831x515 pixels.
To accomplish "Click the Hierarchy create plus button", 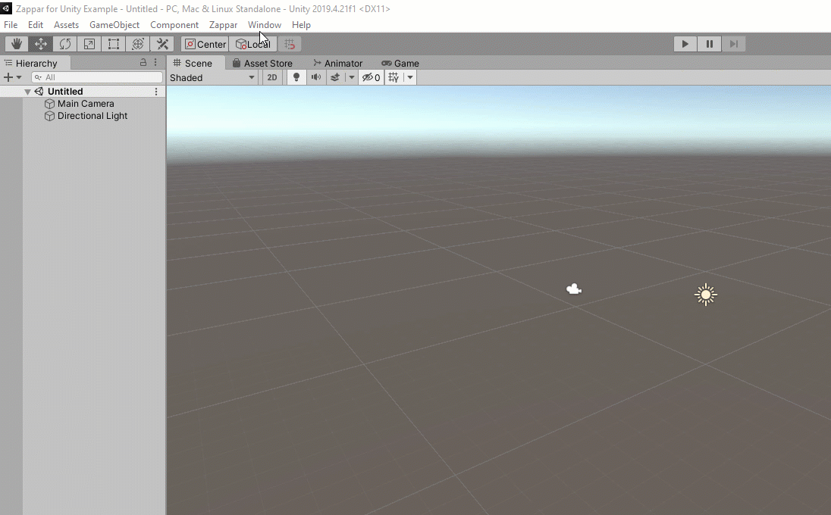I will point(8,77).
